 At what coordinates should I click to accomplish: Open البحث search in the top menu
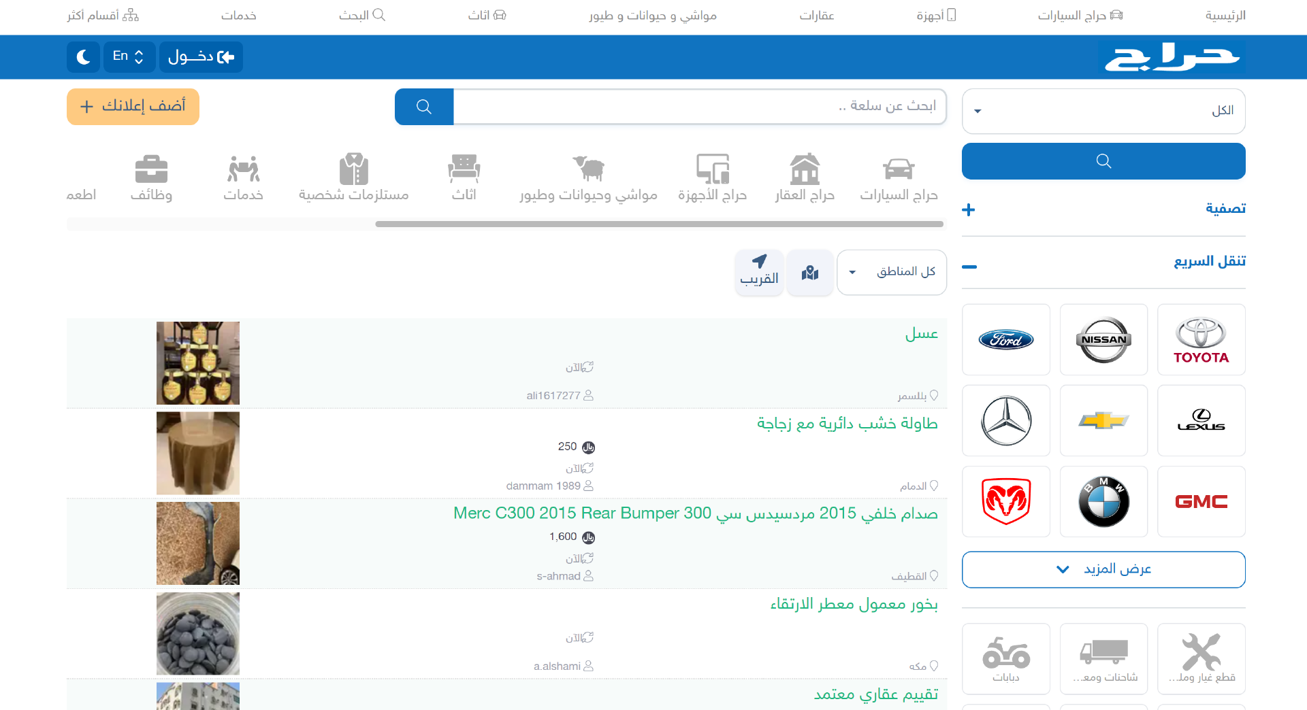coord(362,16)
